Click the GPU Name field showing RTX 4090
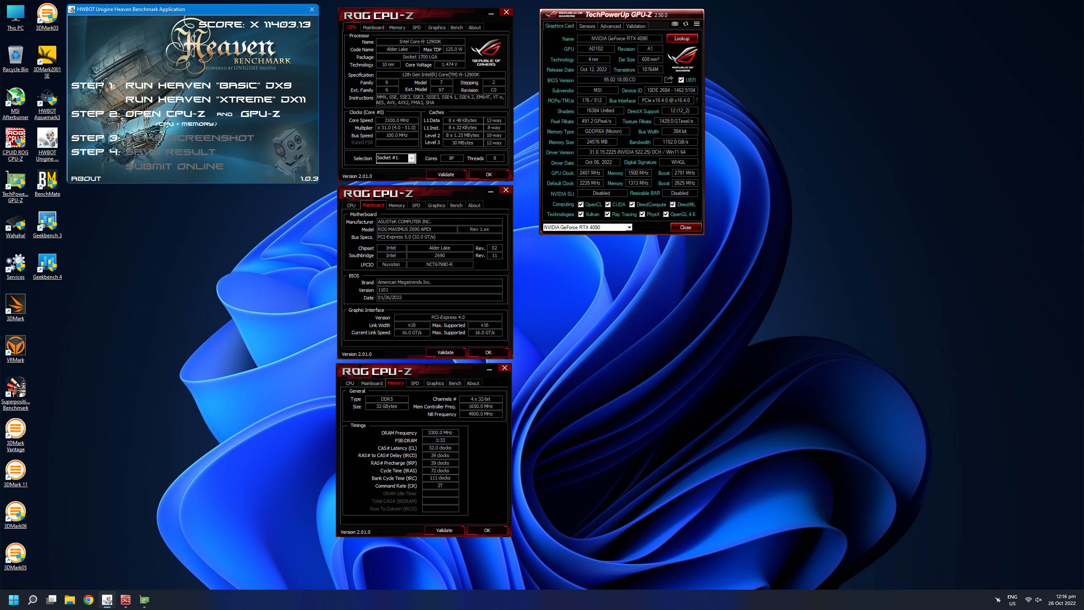 click(x=619, y=39)
